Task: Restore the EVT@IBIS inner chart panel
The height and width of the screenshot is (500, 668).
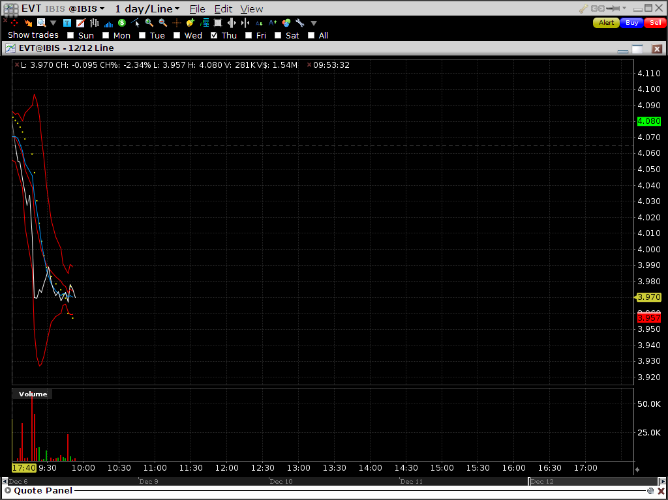Action: (637, 49)
